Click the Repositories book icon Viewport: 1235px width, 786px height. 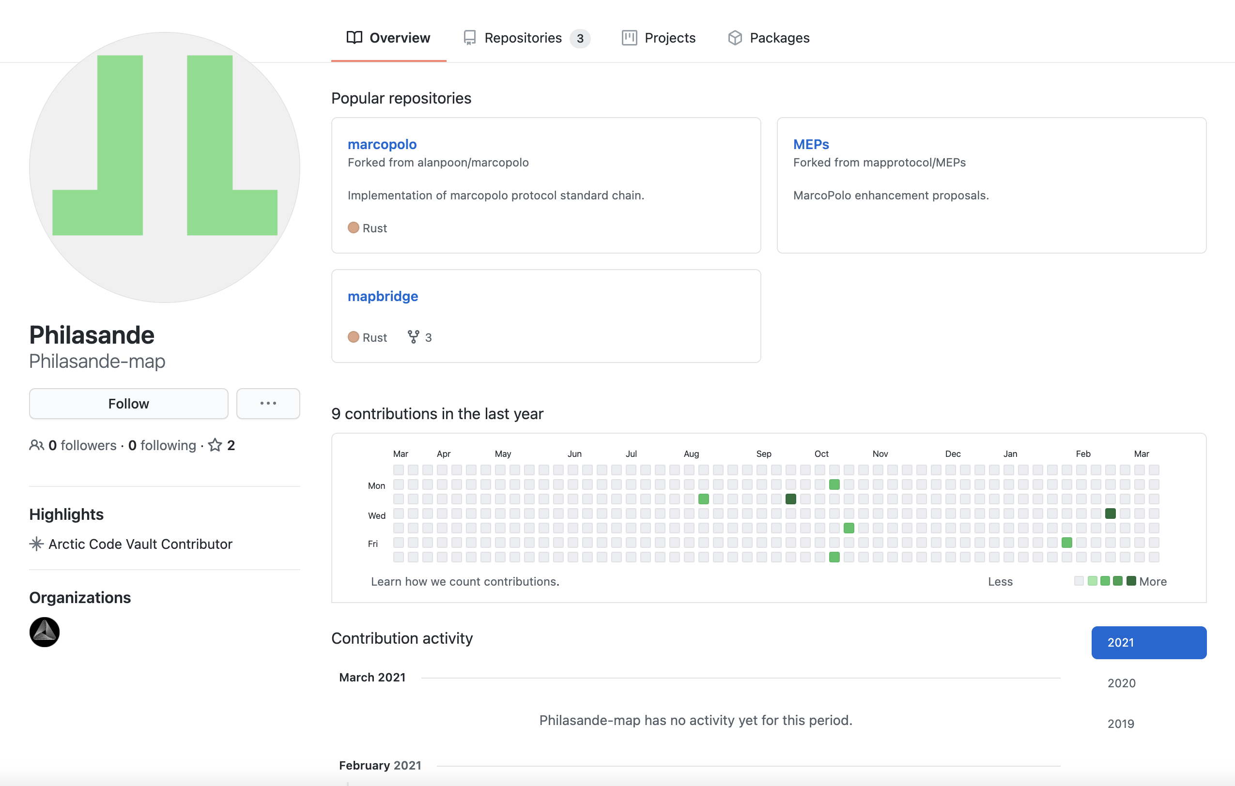(x=469, y=38)
